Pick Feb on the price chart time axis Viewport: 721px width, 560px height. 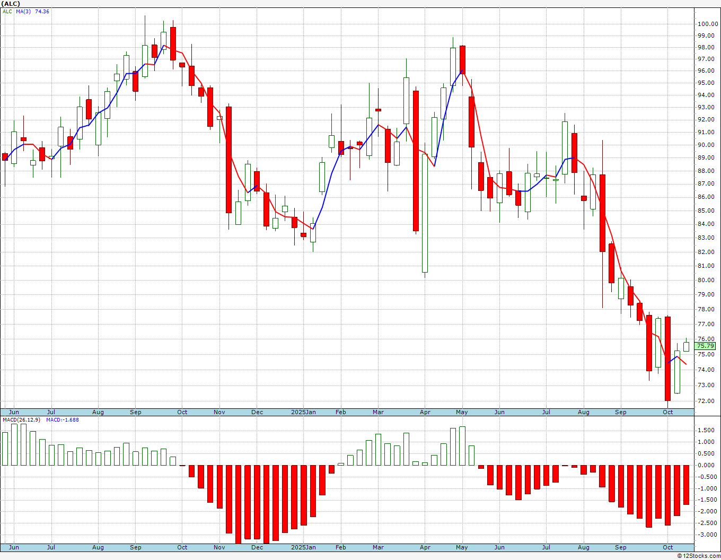[340, 412]
